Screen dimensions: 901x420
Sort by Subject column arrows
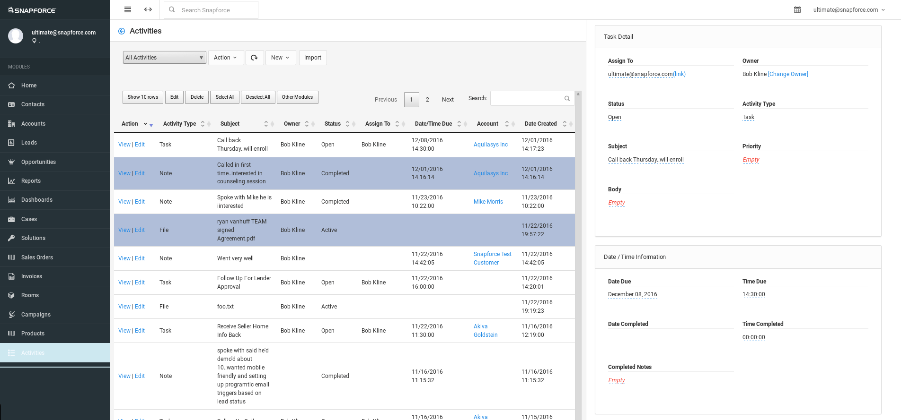[266, 124]
